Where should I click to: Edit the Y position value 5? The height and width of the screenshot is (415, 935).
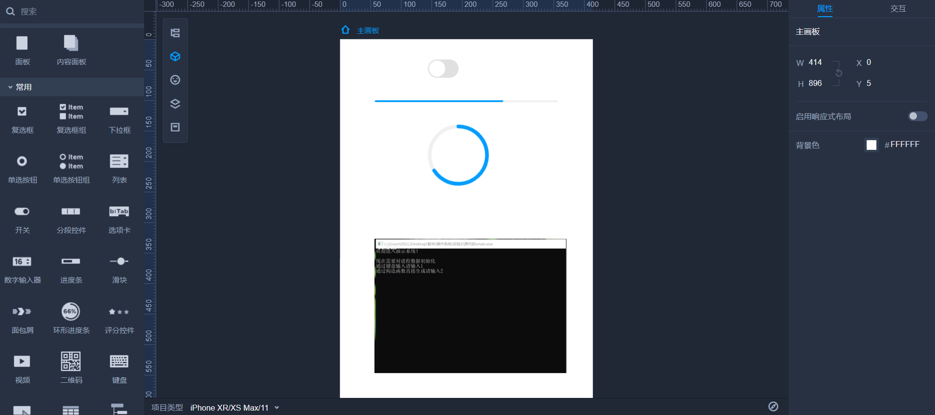[x=869, y=83]
